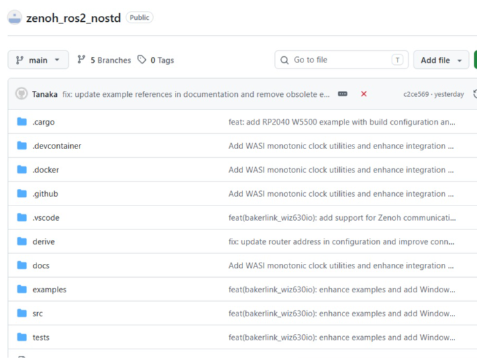
Task: Expand the Add file dropdown
Action: (441, 60)
